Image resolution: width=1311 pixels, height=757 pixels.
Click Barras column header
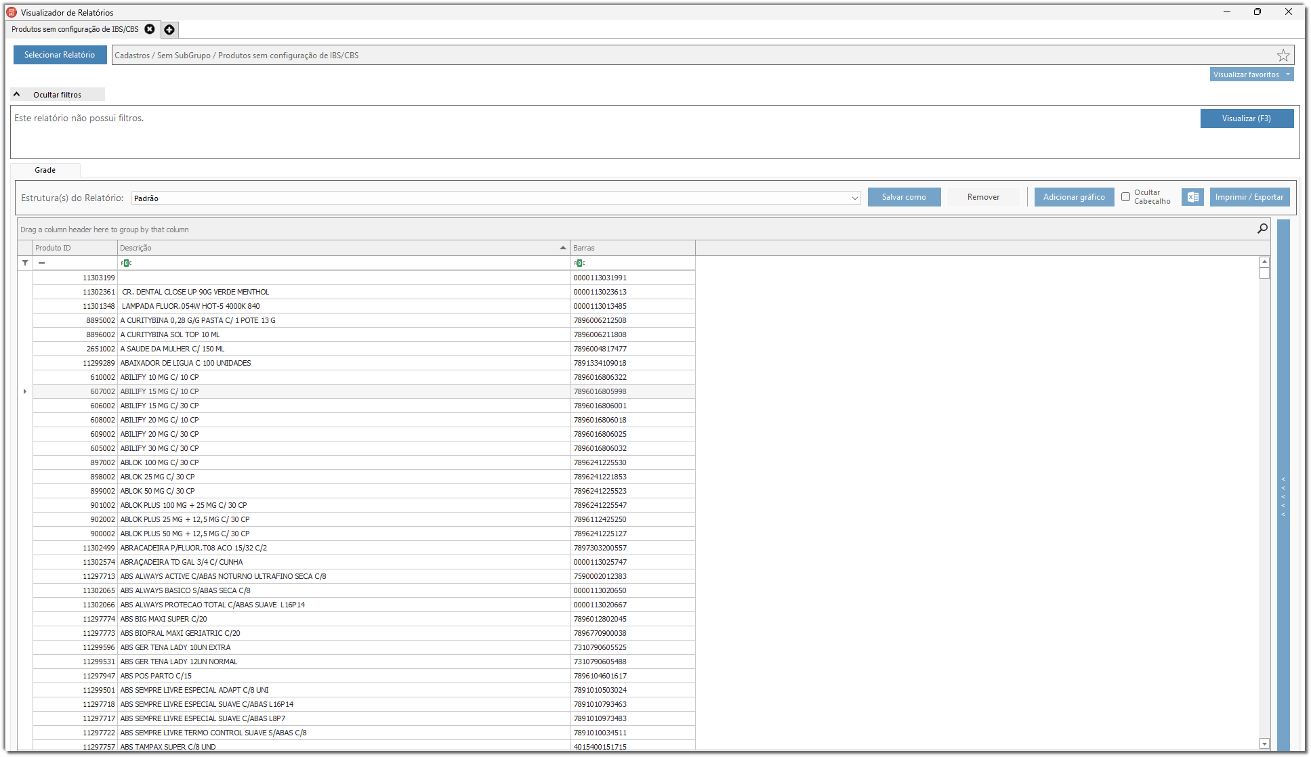click(x=633, y=248)
